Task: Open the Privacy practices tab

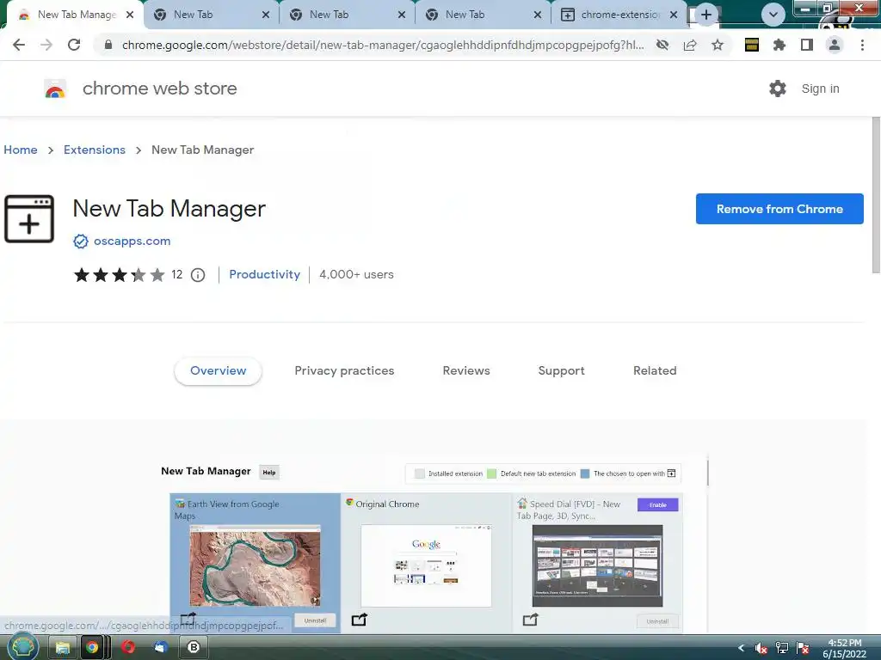Action: (x=344, y=371)
